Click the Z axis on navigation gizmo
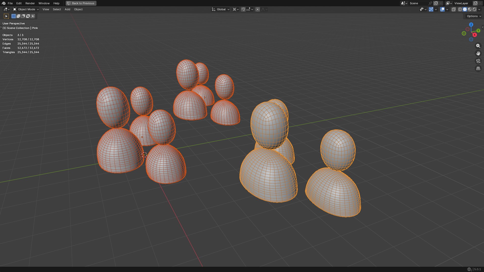The width and height of the screenshot is (484, 272). (471, 25)
